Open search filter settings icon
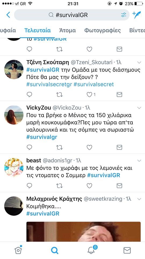 pyautogui.click(x=124, y=15)
